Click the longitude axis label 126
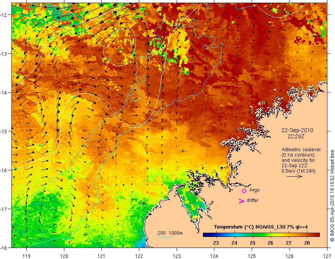The image size is (335, 259). pos(289,256)
